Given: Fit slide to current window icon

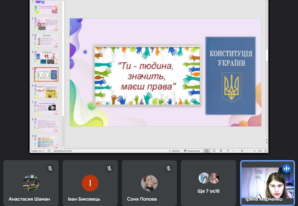Looking at the screenshot, I should coord(266,151).
